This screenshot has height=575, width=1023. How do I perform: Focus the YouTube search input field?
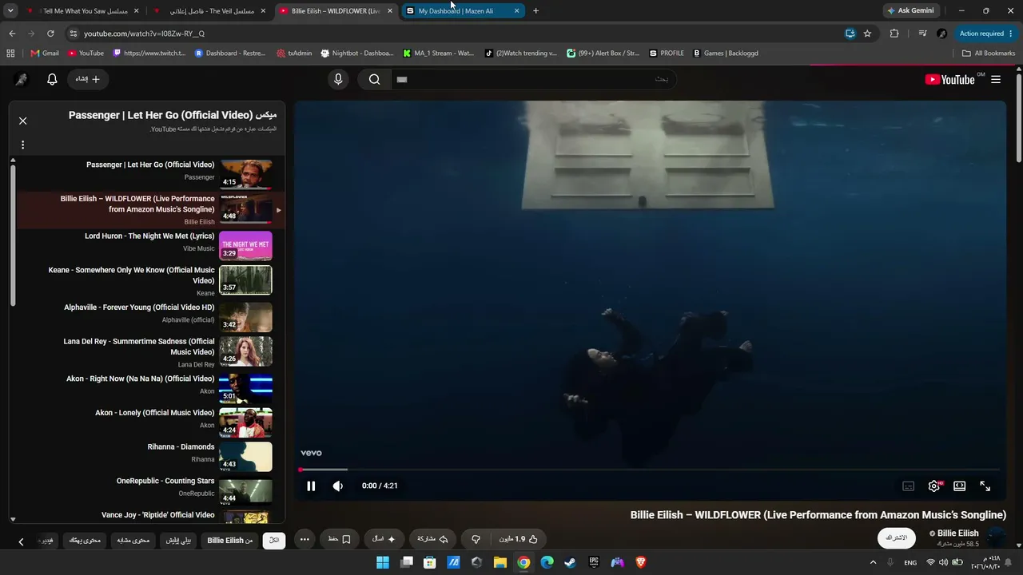(x=534, y=79)
